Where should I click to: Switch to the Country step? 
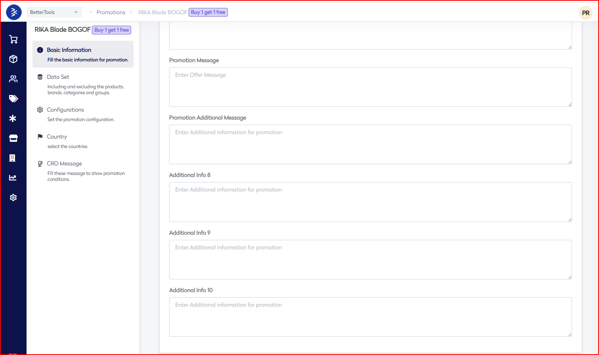coord(57,137)
